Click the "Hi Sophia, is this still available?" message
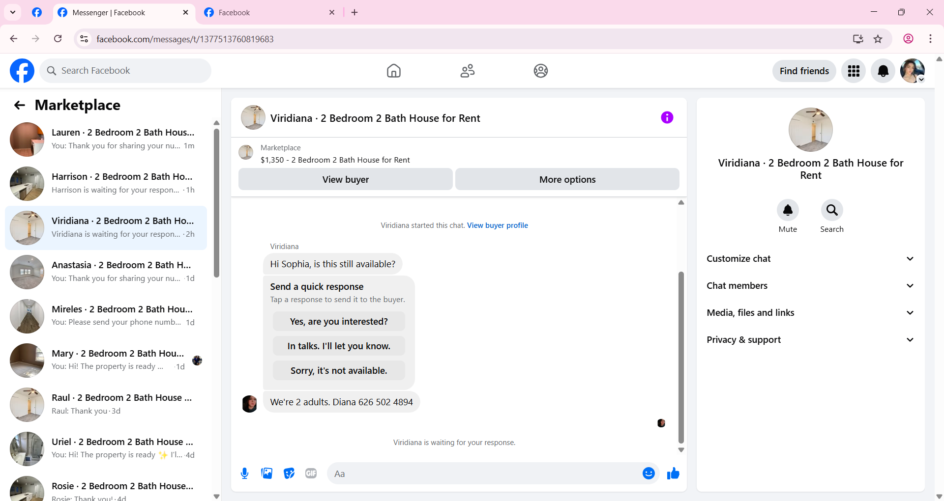Screen dimensions: 944x501 click(x=333, y=264)
